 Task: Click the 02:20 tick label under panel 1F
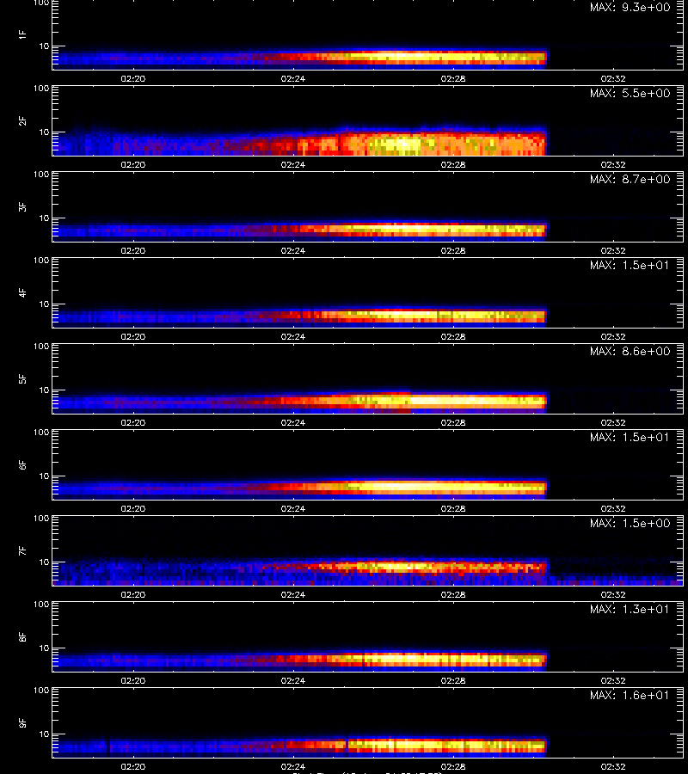pyautogui.click(x=133, y=78)
